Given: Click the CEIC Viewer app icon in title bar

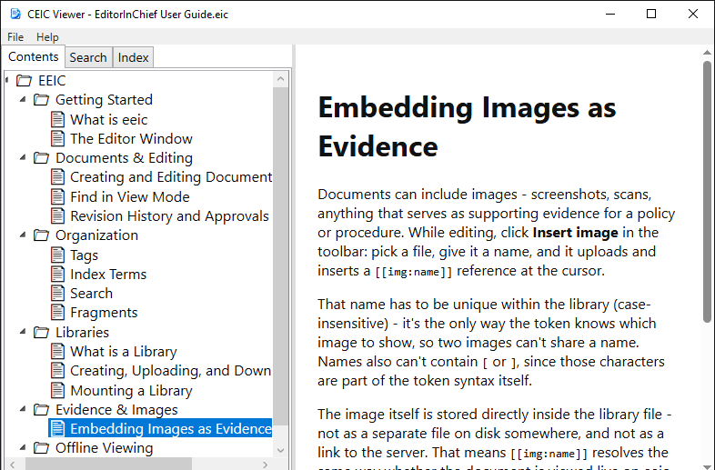Looking at the screenshot, I should [15, 14].
